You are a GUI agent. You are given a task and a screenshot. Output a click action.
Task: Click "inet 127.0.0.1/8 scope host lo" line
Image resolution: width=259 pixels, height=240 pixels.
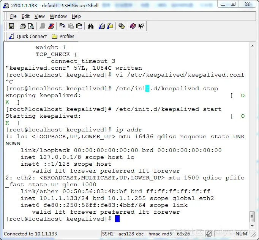(77, 157)
